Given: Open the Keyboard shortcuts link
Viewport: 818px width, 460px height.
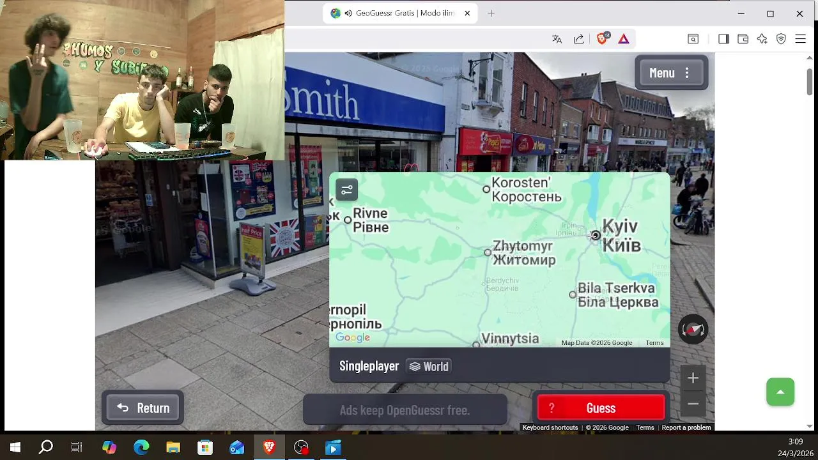Looking at the screenshot, I should 550,427.
